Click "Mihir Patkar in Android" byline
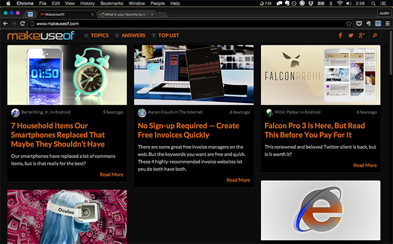 [297, 112]
